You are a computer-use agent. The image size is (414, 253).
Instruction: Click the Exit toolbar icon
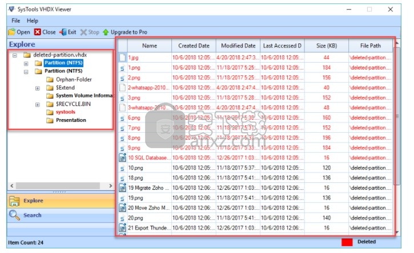tap(63, 32)
